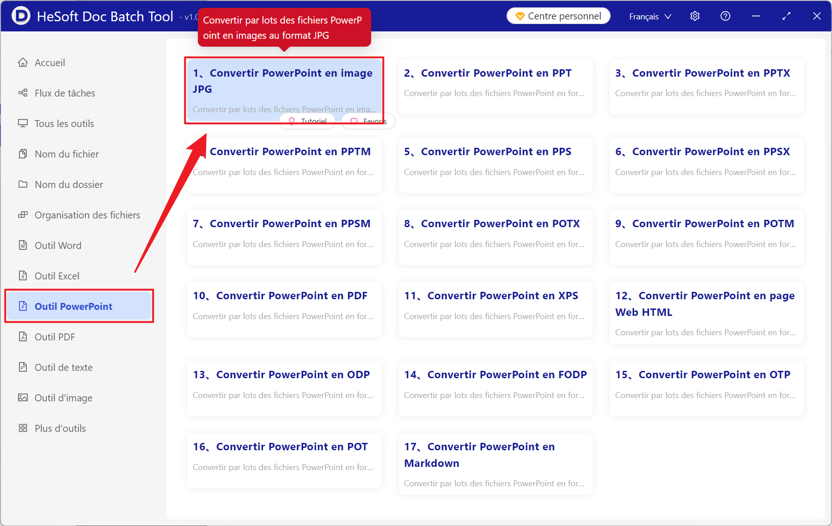Add to Favoris with heart button
The image size is (832, 526).
(368, 121)
